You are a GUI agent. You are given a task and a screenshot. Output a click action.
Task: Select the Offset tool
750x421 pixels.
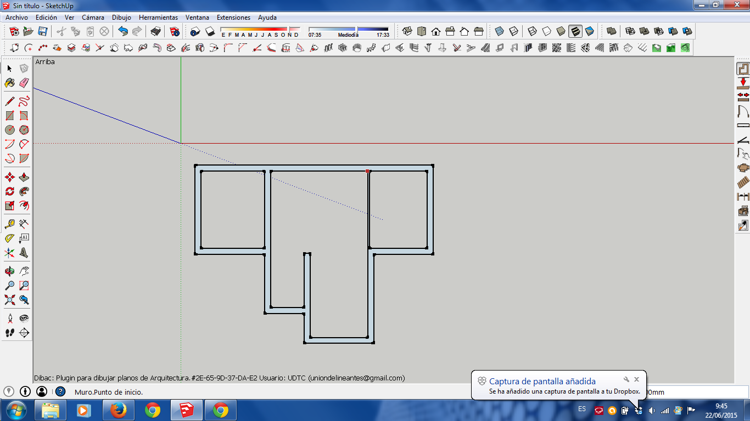(x=24, y=206)
